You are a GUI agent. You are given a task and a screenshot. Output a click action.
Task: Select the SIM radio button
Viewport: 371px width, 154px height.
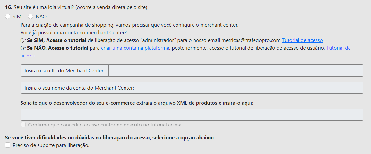(x=8, y=17)
